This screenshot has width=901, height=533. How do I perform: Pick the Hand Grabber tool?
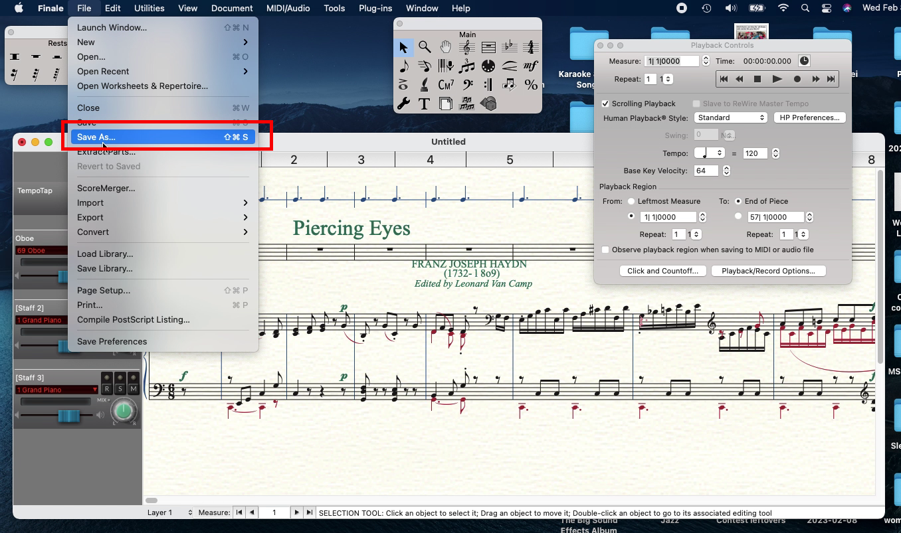pyautogui.click(x=446, y=47)
